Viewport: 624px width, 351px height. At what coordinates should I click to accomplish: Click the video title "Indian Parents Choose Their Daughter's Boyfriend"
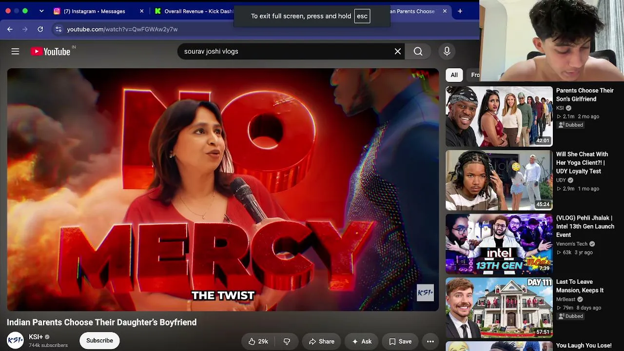click(102, 322)
